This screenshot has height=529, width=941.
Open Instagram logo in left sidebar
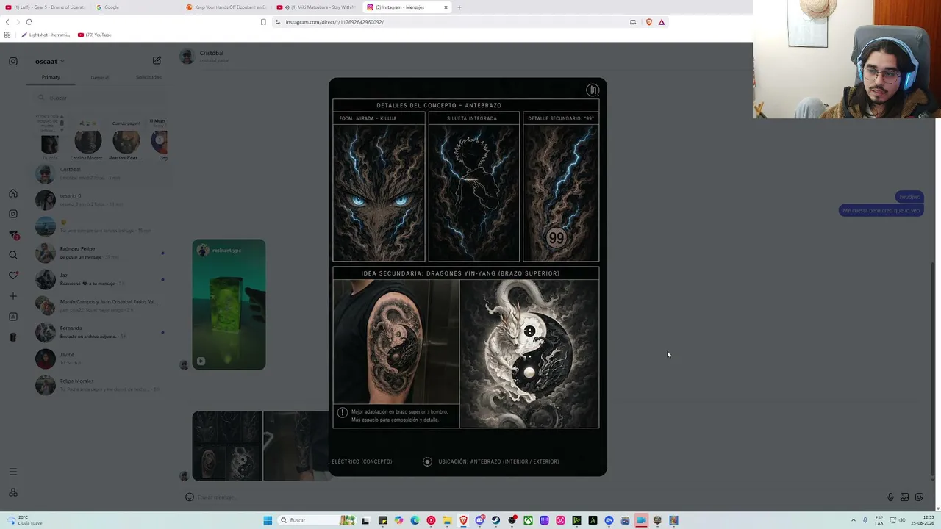(13, 62)
